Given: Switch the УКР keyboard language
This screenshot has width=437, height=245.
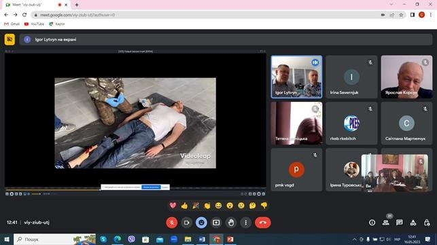Looking at the screenshot, I should 397,239.
